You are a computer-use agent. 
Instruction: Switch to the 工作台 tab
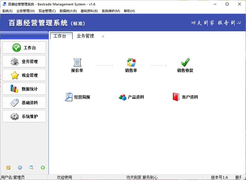coord(61,36)
